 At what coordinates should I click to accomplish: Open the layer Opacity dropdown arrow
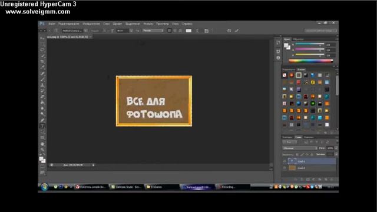(x=336, y=148)
